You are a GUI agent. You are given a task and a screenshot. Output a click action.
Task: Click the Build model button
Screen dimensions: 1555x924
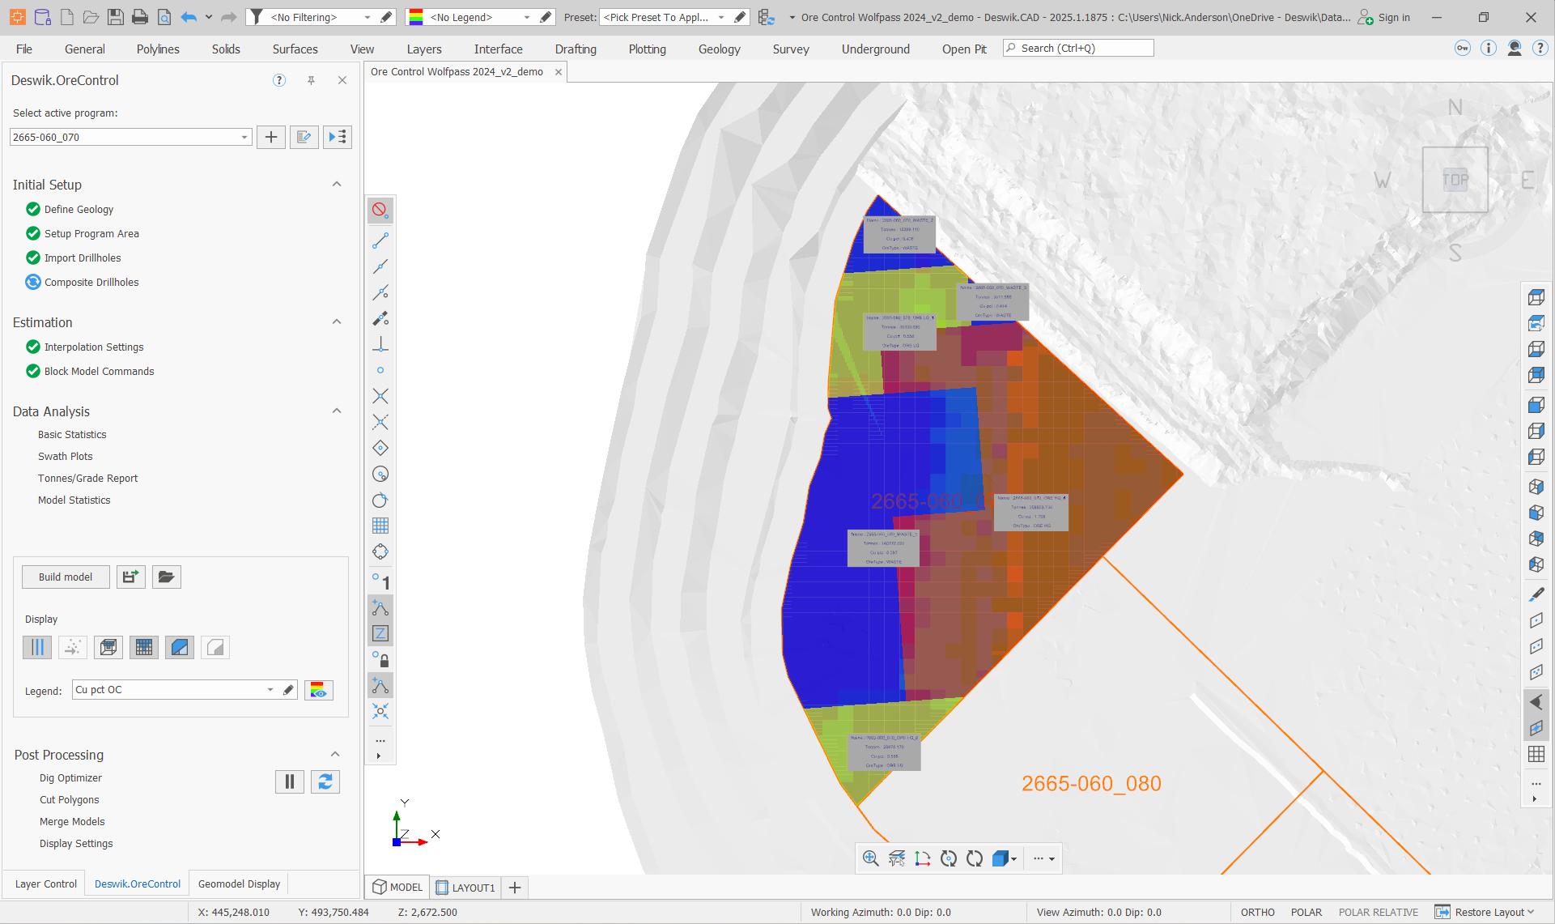click(66, 577)
